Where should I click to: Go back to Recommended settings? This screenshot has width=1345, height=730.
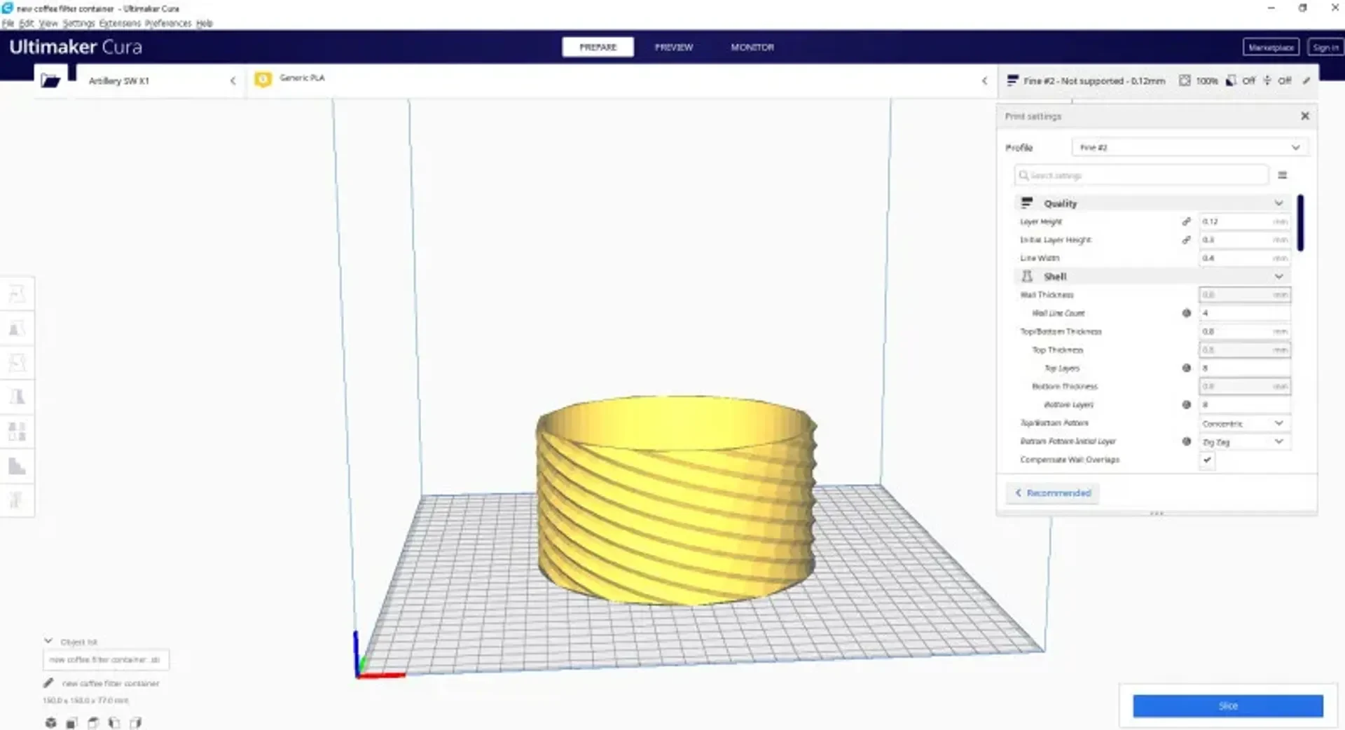pos(1053,493)
